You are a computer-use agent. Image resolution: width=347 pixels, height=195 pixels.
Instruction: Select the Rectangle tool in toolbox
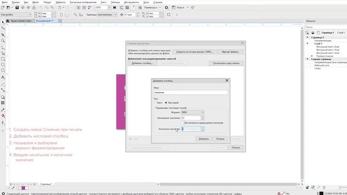pos(3,59)
